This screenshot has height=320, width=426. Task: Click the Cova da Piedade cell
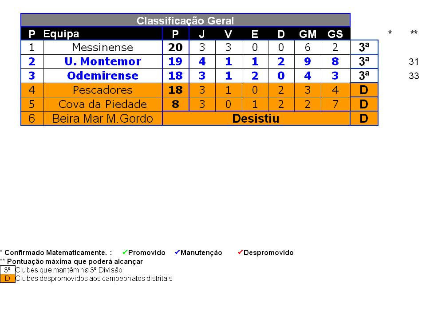(103, 104)
